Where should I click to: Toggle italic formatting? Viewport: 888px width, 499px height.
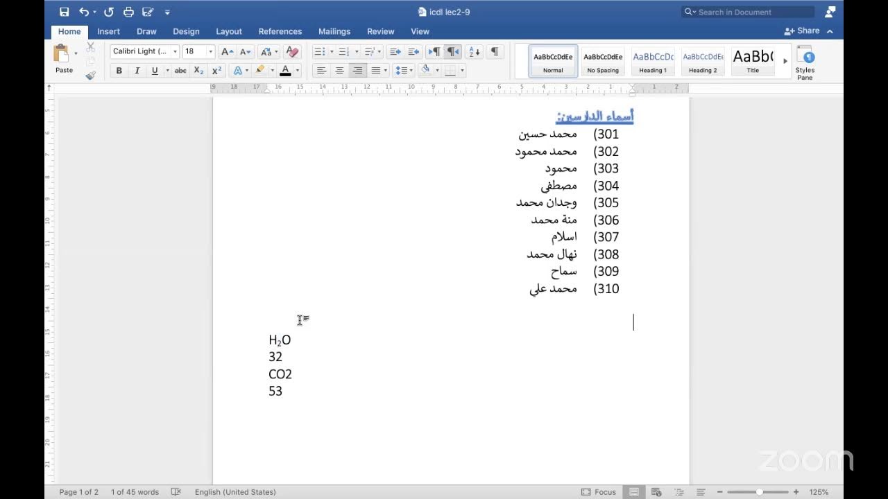pyautogui.click(x=137, y=71)
